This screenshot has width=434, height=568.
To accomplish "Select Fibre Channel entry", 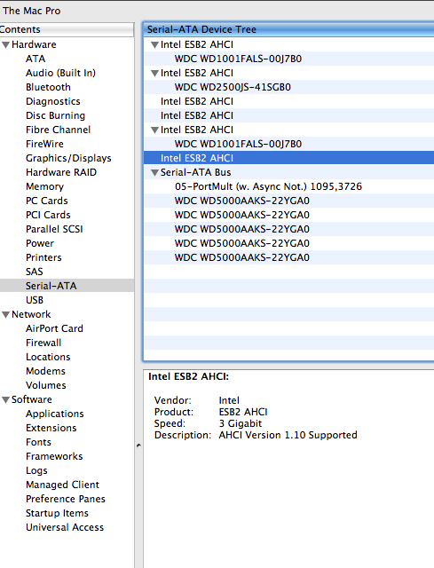I will coord(58,130).
